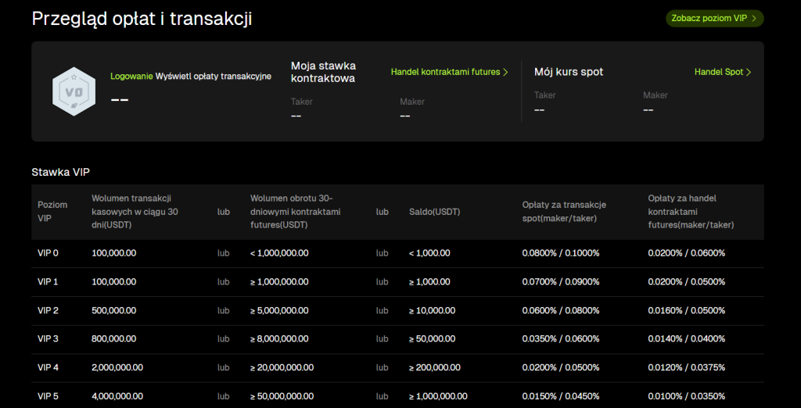Viewport: 801px width, 408px height.
Task: Select the VIP 2 row label
Action: point(48,311)
